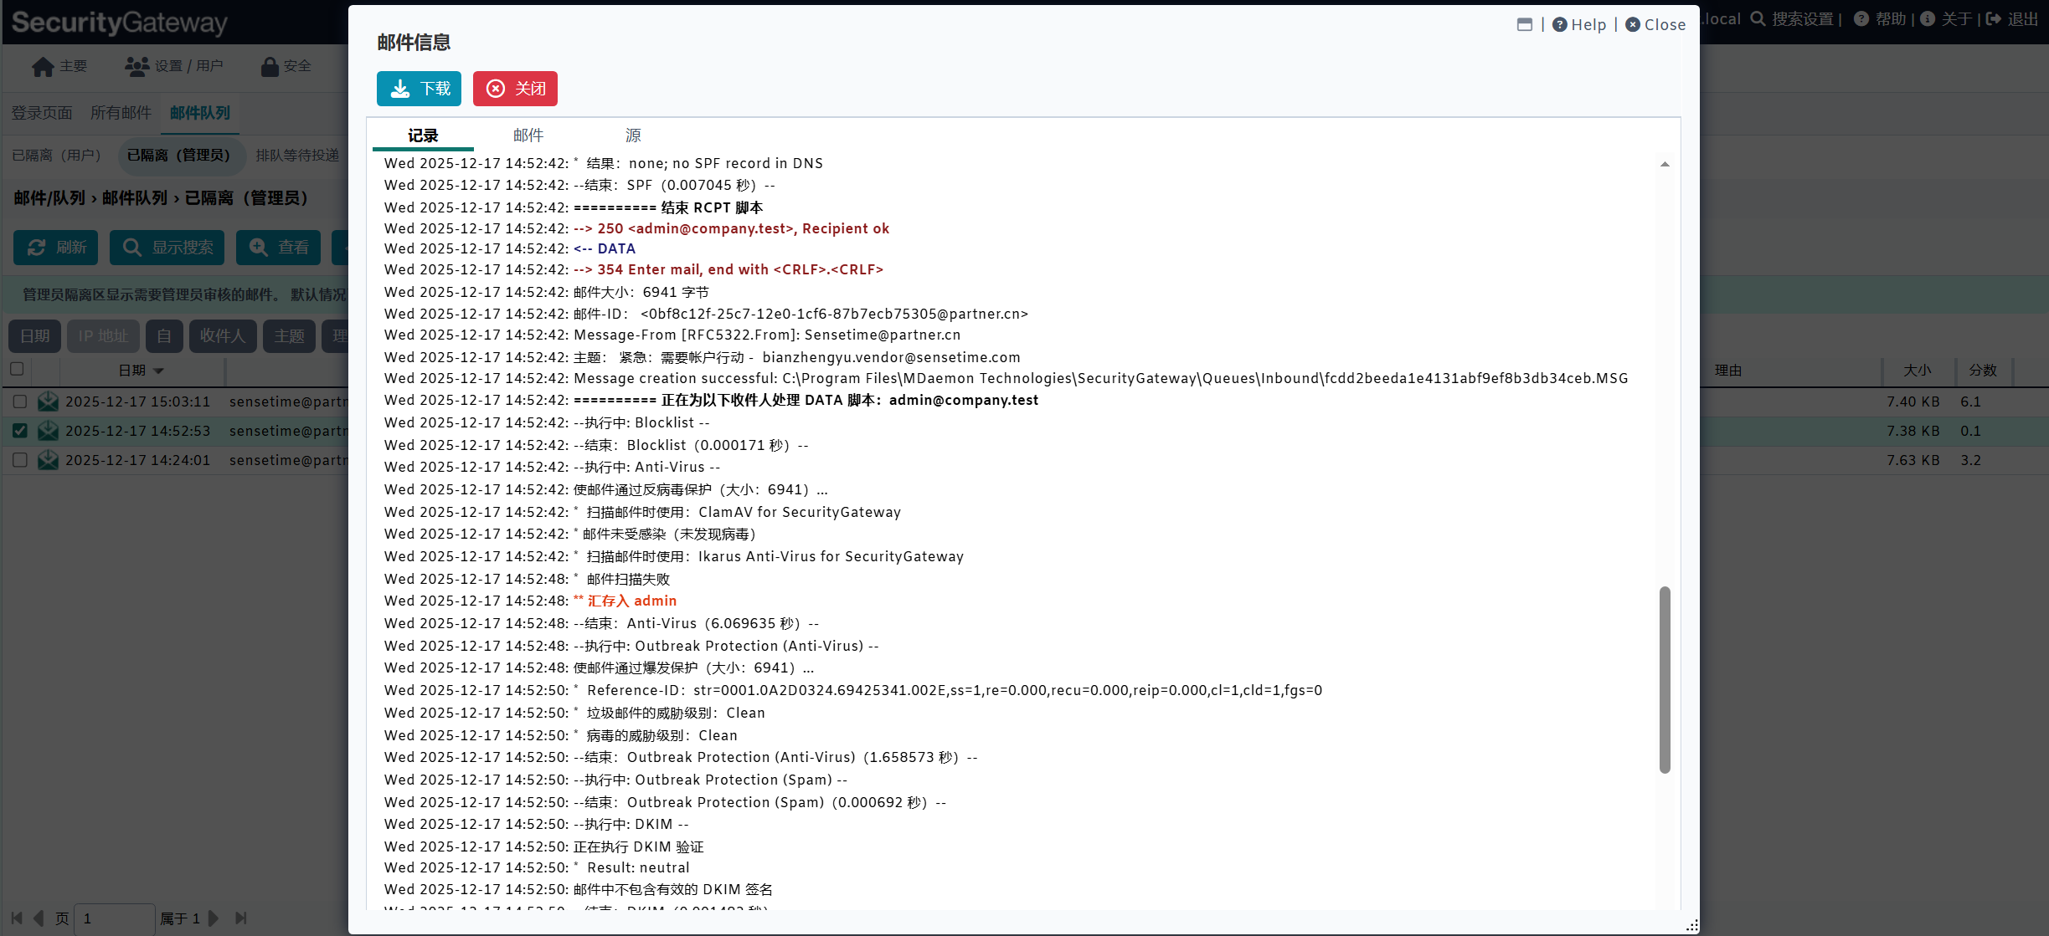
Task: Switch to the 邮件 tab
Action: pyautogui.click(x=528, y=136)
